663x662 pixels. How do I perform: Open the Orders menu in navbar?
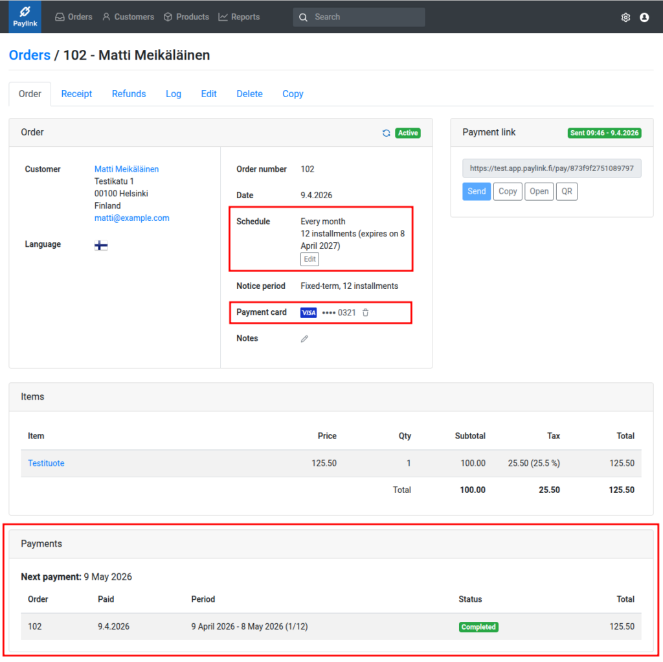(73, 17)
